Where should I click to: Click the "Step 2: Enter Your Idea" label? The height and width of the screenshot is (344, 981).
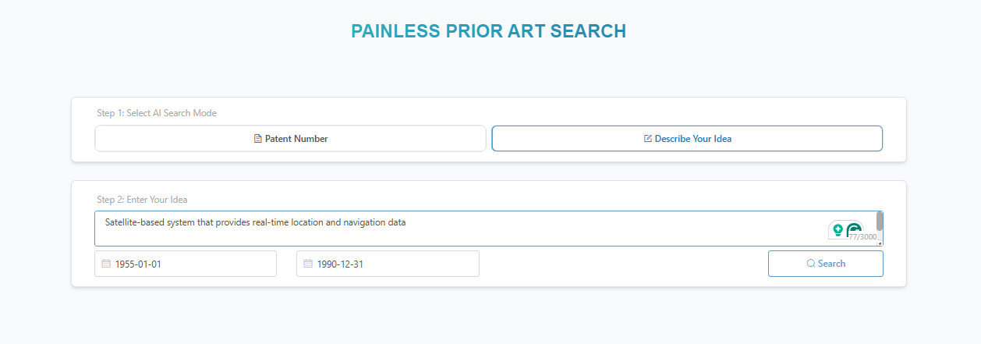(142, 200)
